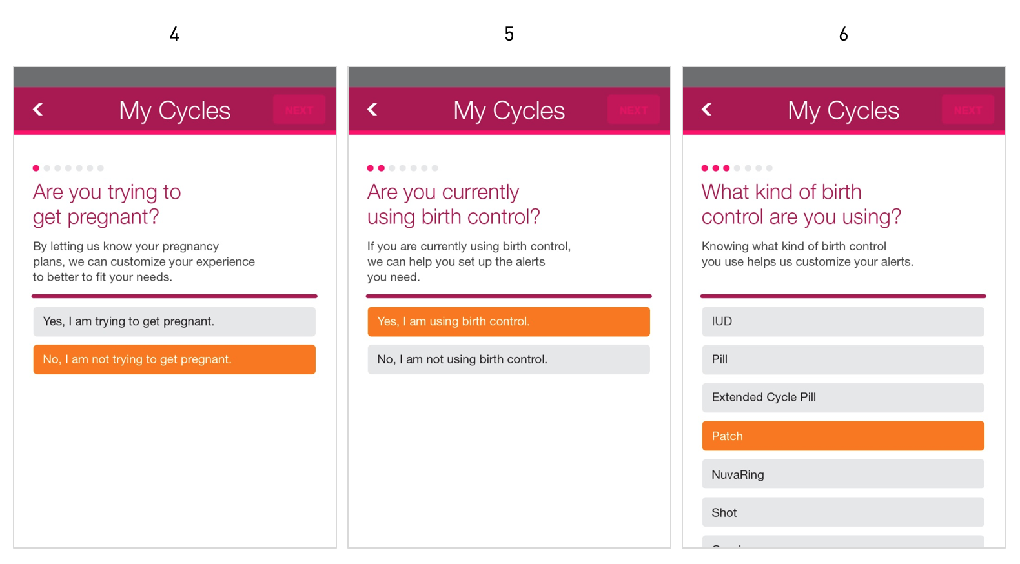
Task: Tap back arrow on screen 6
Action: (707, 110)
